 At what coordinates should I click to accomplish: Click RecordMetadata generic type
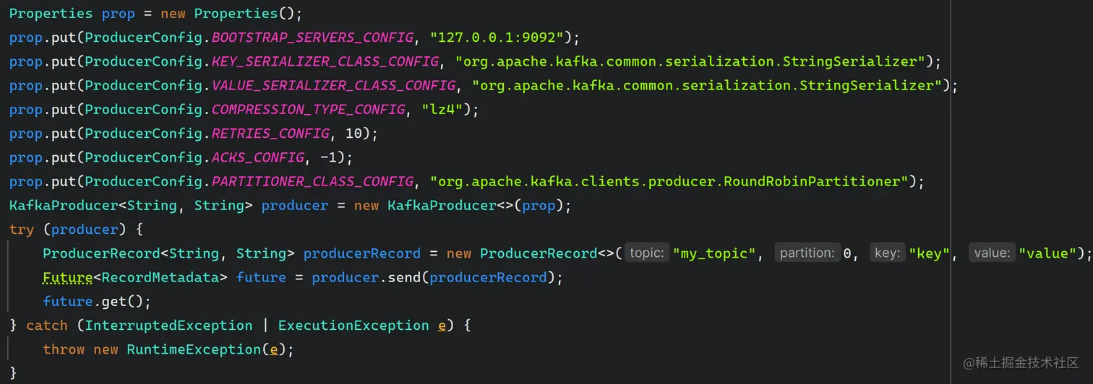[x=160, y=277]
